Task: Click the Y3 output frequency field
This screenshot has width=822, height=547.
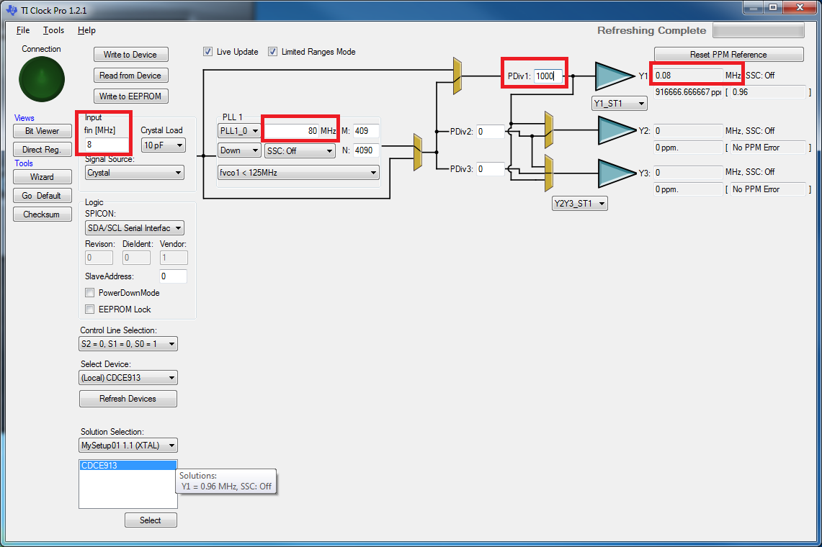Action: tap(688, 173)
